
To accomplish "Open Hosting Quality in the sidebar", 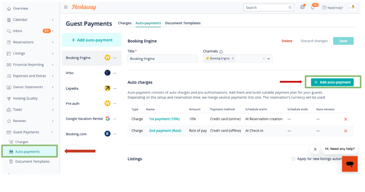I will pyautogui.click(x=25, y=98).
